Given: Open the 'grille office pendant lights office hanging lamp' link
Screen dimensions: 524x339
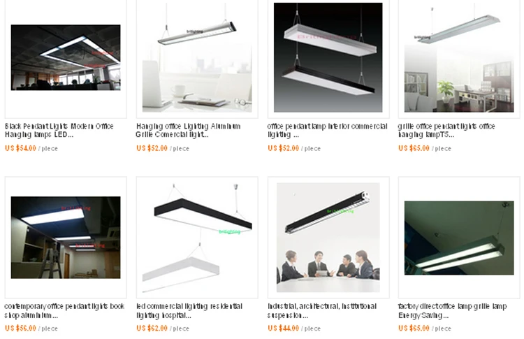Looking at the screenshot, I should (x=446, y=131).
